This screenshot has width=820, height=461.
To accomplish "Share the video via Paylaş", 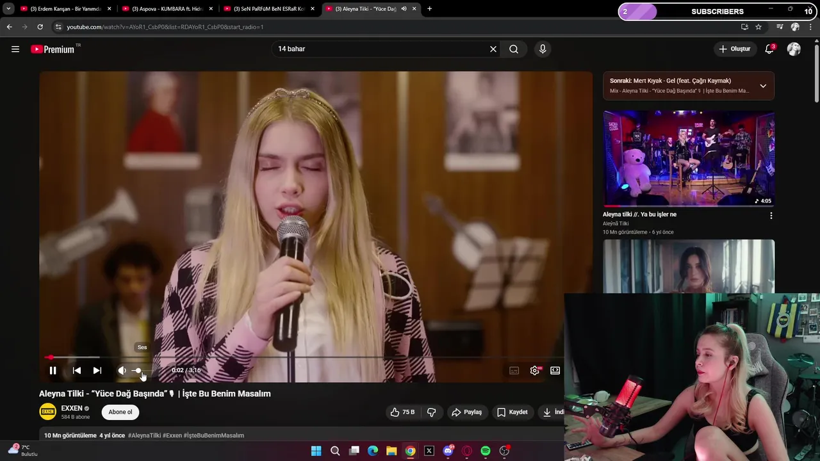I will tap(467, 412).
